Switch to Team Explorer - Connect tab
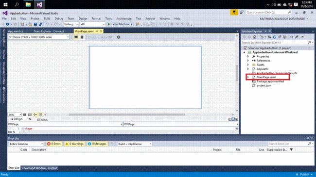 click(x=49, y=32)
